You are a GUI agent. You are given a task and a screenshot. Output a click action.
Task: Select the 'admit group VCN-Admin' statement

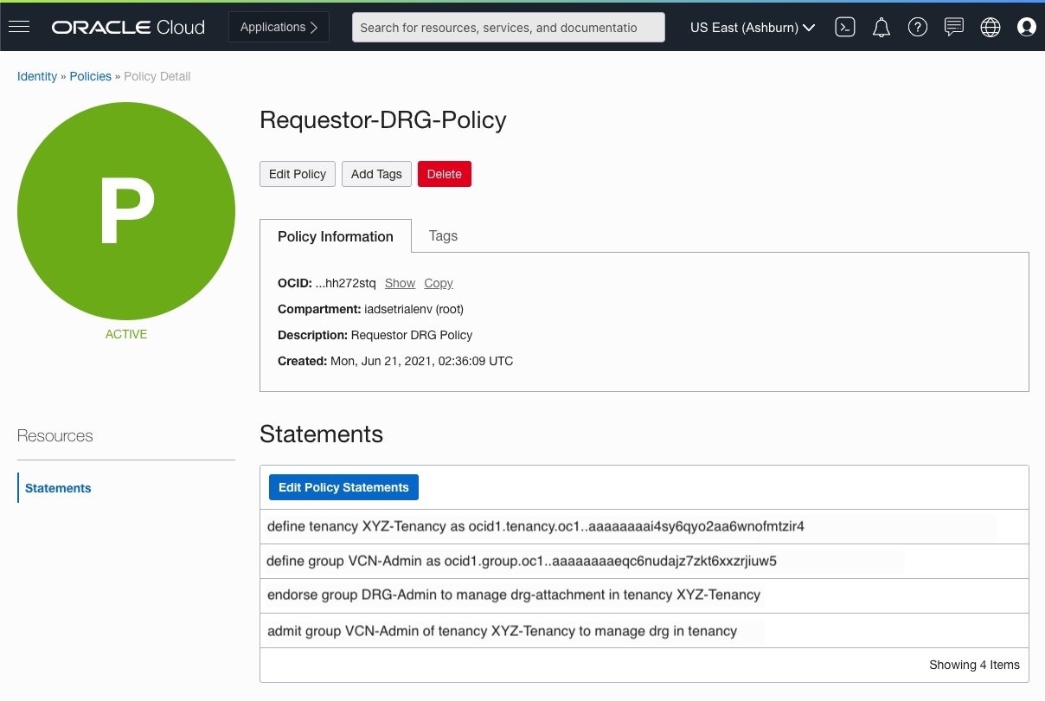click(644, 631)
